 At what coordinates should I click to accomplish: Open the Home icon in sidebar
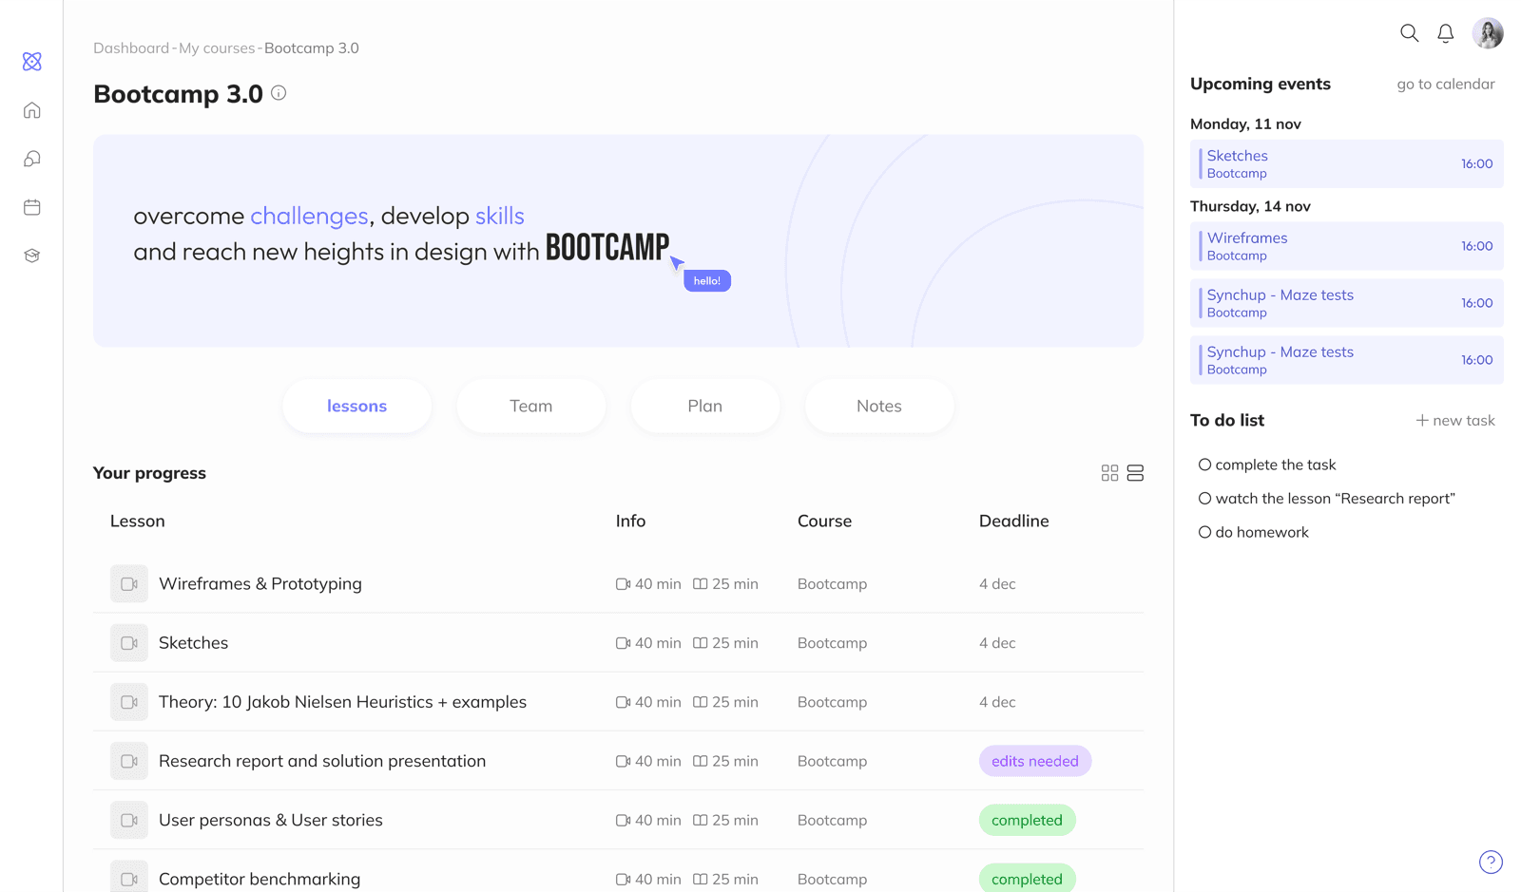click(32, 110)
